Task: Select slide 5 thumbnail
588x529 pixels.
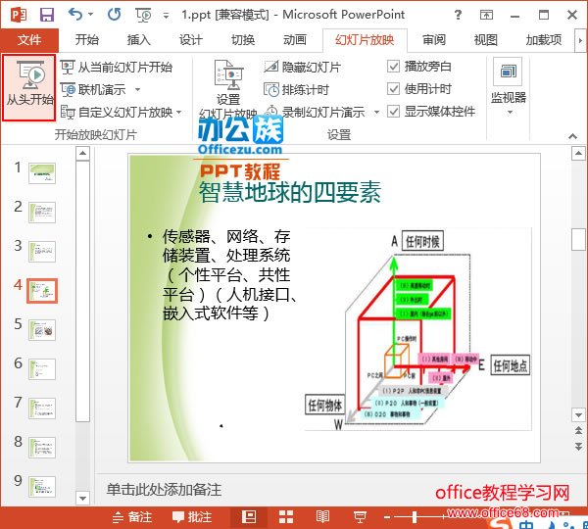Action: (42, 330)
